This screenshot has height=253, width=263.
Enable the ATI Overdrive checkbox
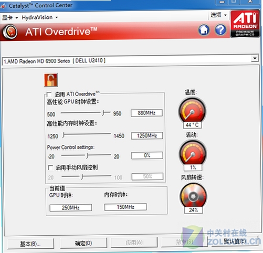tap(49, 94)
